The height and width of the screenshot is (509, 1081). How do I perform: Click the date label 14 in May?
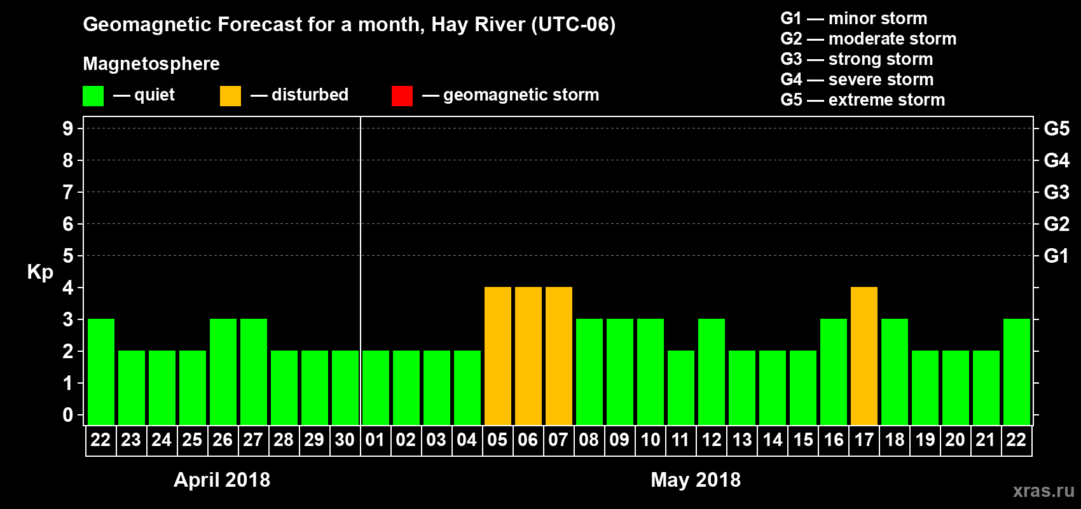pyautogui.click(x=772, y=440)
